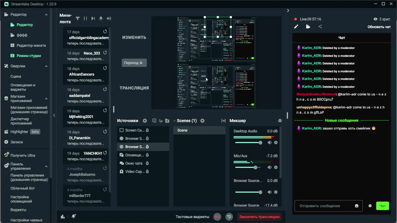
Task: Click Обновить чат link
Action: (x=379, y=27)
